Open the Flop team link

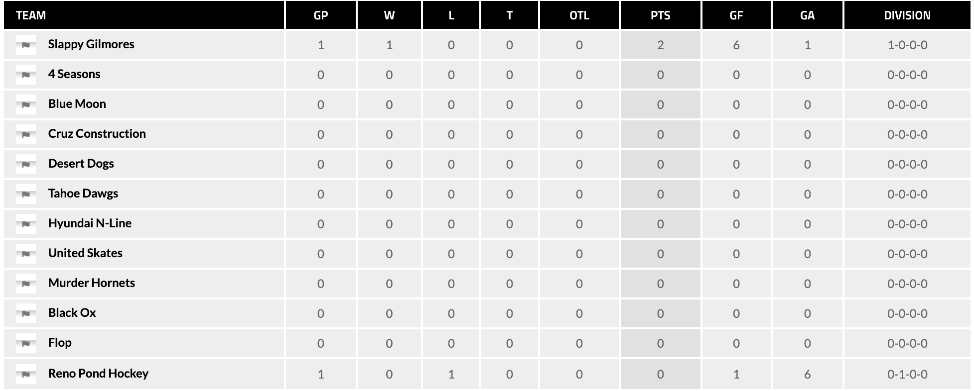[60, 343]
